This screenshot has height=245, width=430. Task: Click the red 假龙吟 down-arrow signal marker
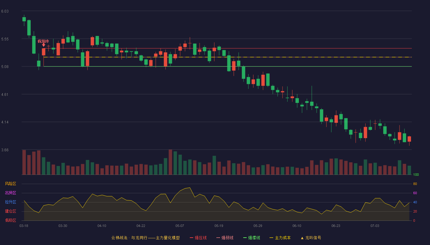pyautogui.click(x=44, y=45)
